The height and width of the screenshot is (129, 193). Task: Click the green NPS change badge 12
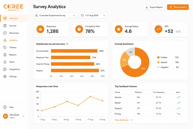tap(178, 32)
